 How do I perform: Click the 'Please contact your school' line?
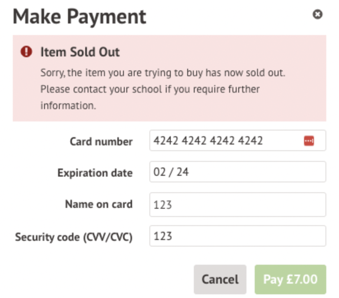point(150,89)
